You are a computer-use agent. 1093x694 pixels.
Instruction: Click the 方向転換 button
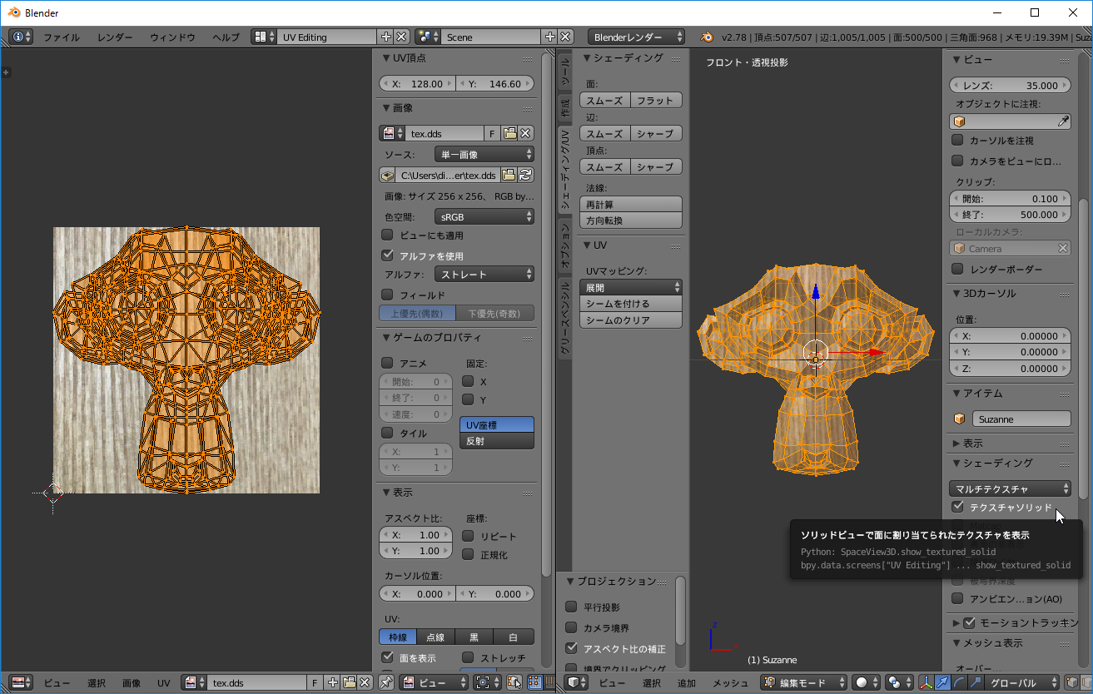coord(631,221)
